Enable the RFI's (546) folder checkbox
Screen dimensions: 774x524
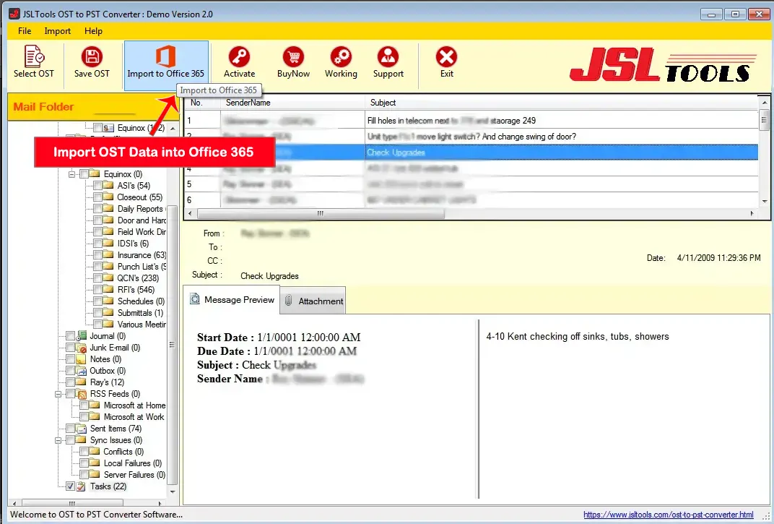(97, 290)
